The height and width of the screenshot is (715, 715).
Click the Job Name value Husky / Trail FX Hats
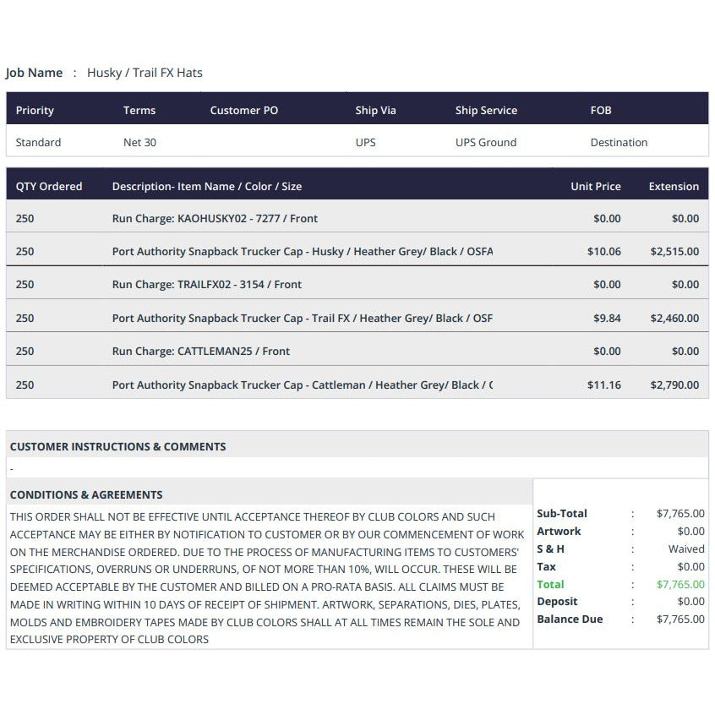click(145, 73)
